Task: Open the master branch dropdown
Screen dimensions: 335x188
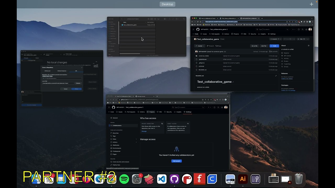Action: click(200, 46)
